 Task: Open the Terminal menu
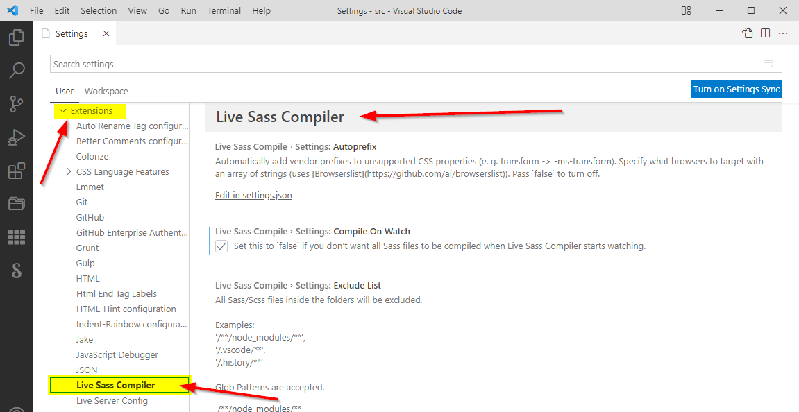[225, 10]
